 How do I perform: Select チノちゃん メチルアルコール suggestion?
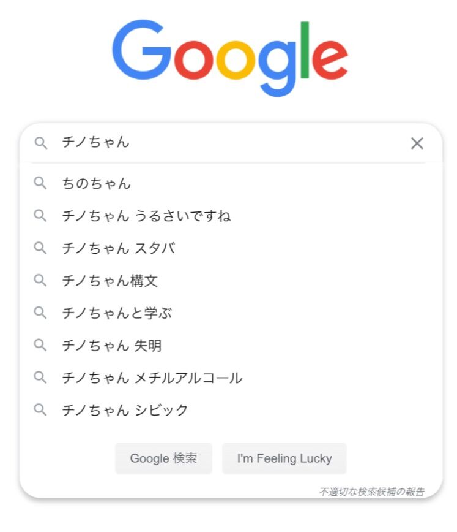tap(152, 378)
